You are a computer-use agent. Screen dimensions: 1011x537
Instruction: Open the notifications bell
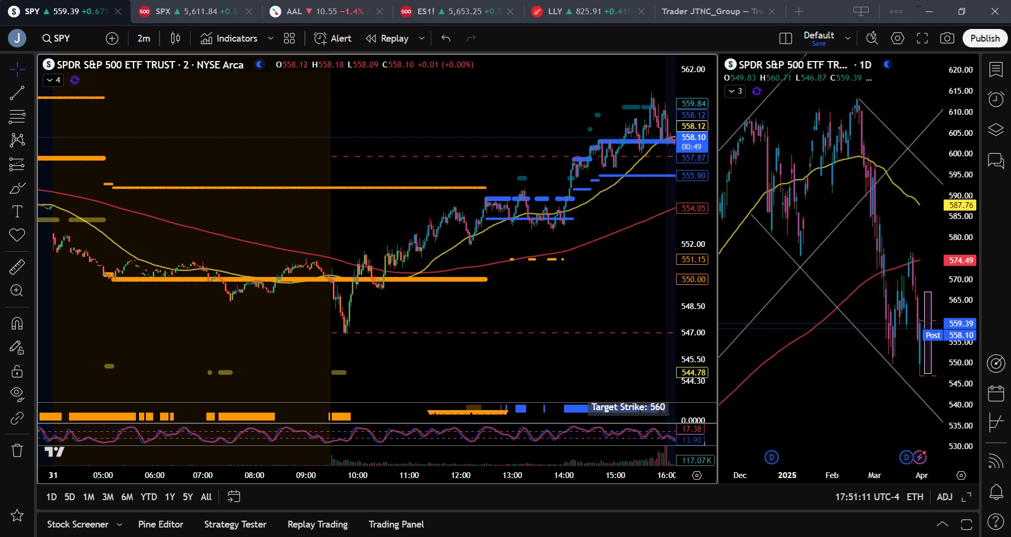coord(996,492)
